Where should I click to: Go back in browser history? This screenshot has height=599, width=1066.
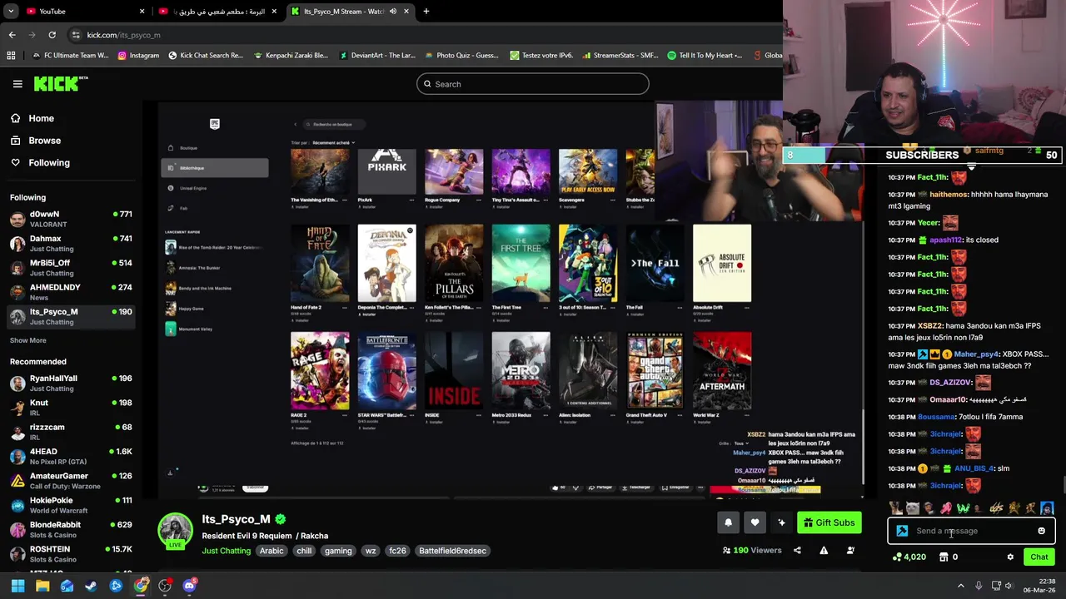(12, 35)
